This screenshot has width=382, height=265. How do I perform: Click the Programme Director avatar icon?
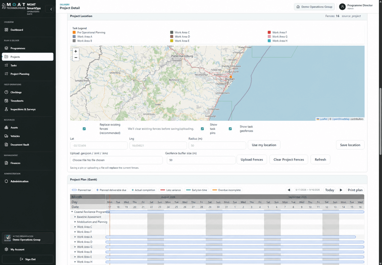pos(342,7)
